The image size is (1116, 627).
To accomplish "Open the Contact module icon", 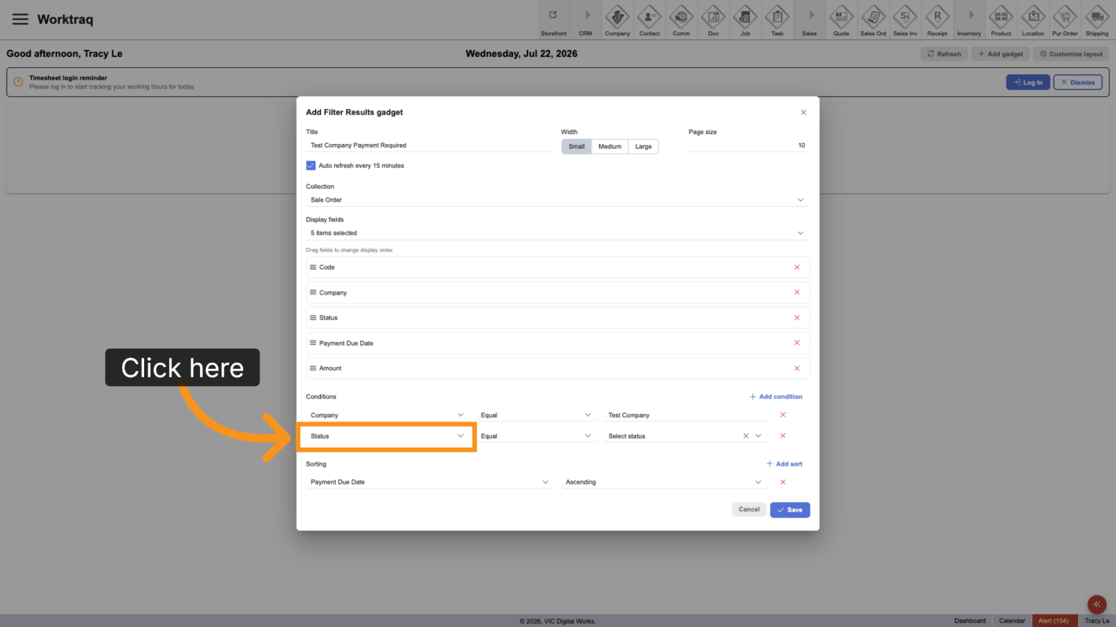I will coord(649,20).
